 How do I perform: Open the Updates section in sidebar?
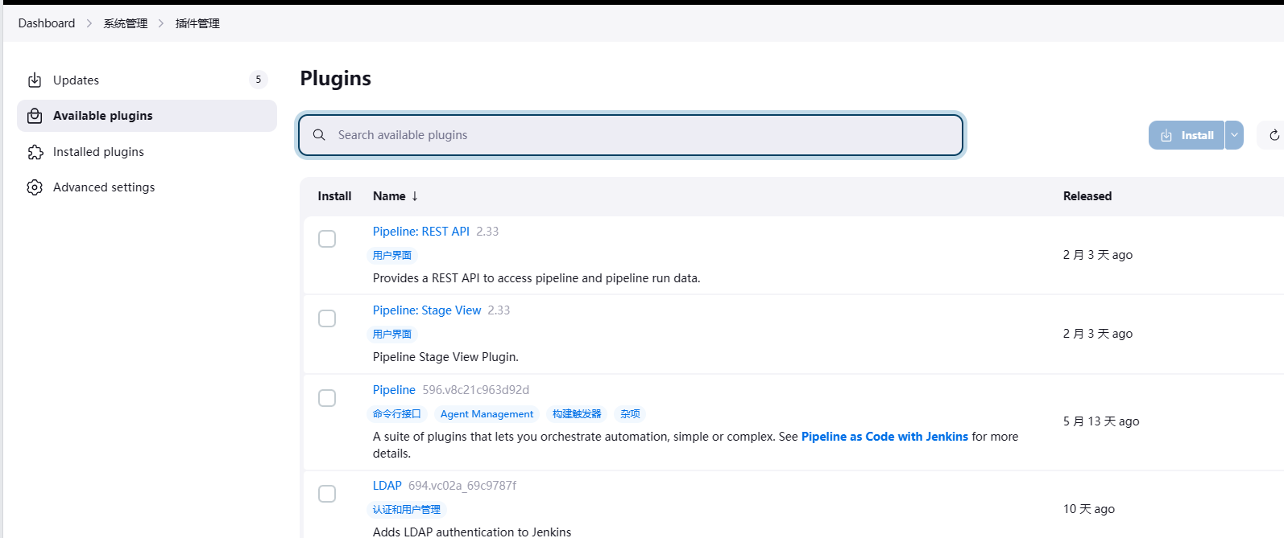click(147, 80)
